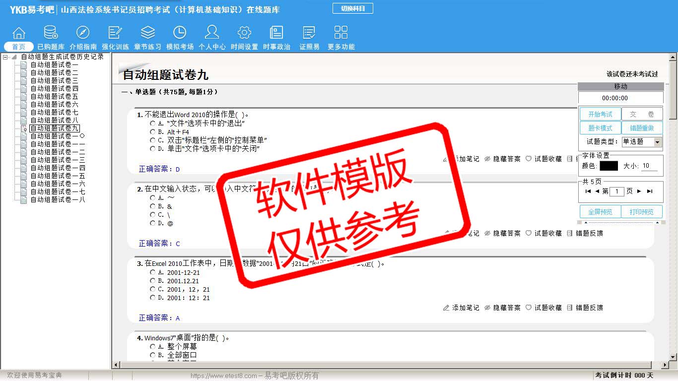Click the etest8.com link in status bar
The width and height of the screenshot is (678, 381).
coord(223,376)
